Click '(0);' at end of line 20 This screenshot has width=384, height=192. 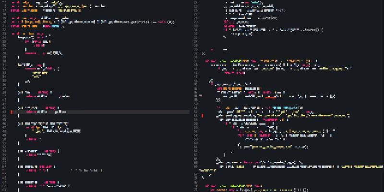coord(171,22)
